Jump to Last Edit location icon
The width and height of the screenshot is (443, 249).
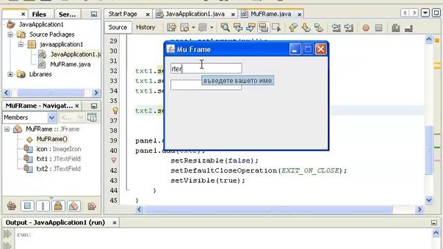(x=172, y=28)
